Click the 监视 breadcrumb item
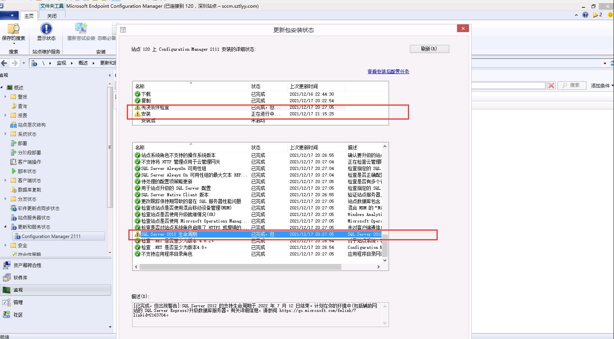 tap(61, 63)
